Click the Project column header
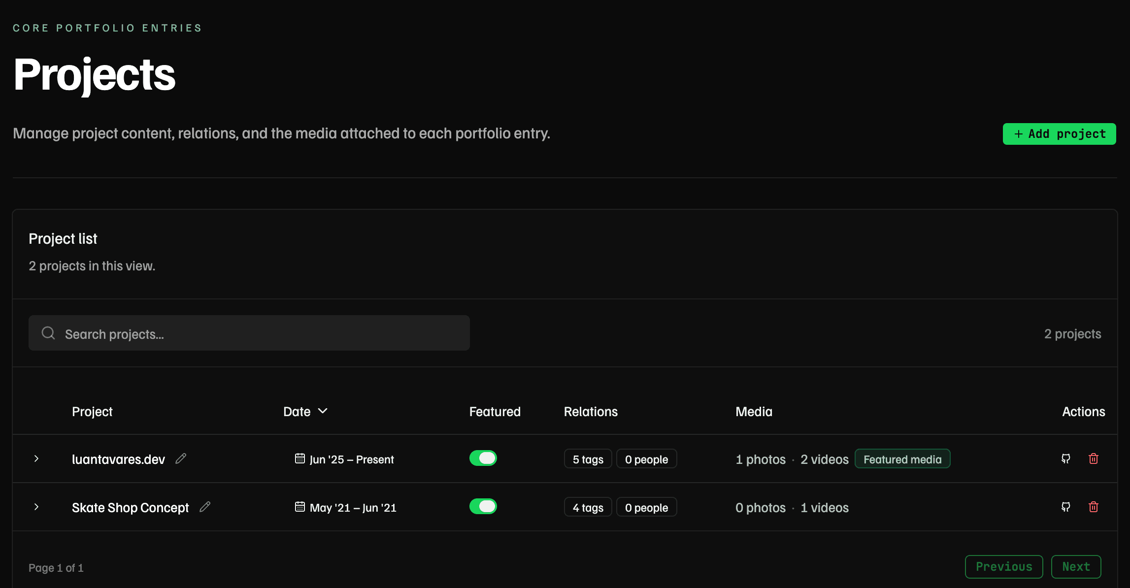 coord(92,412)
